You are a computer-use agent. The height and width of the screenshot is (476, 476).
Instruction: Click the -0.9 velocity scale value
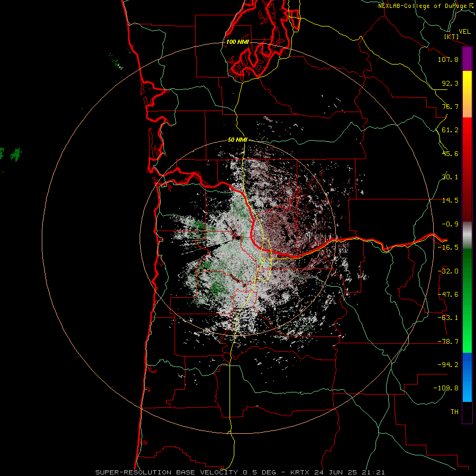[x=450, y=224]
